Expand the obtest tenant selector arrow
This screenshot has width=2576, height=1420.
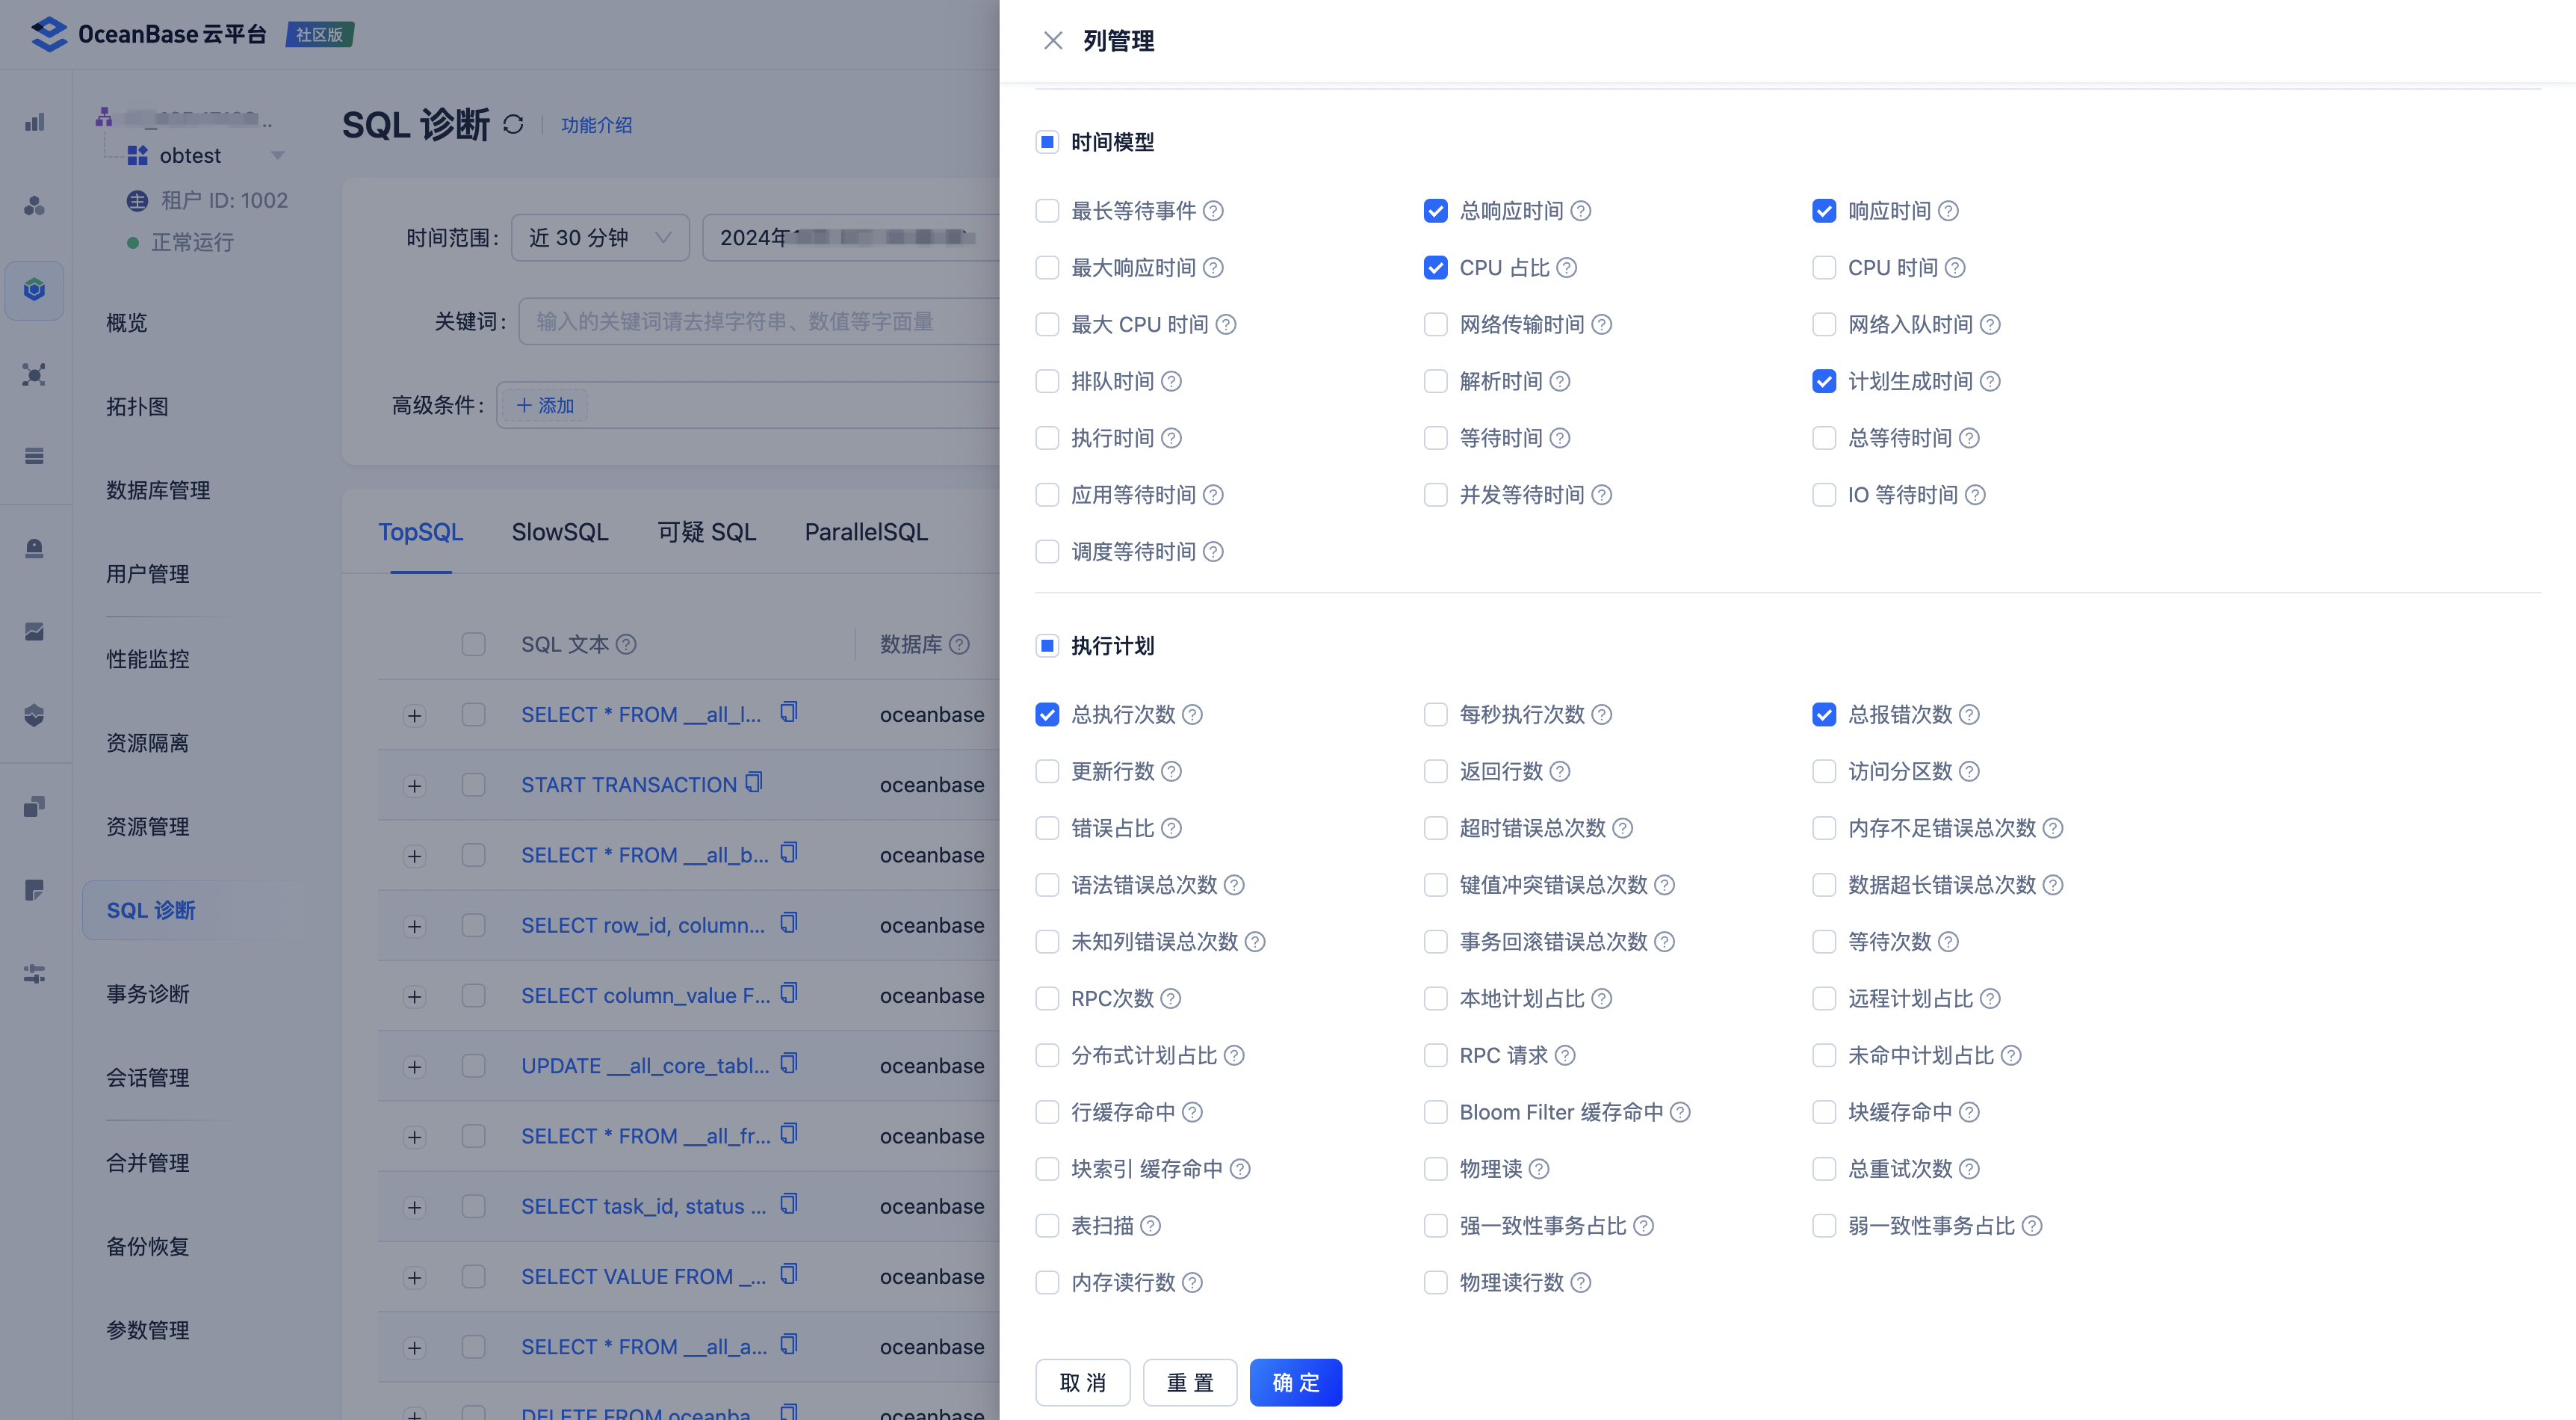pos(278,155)
